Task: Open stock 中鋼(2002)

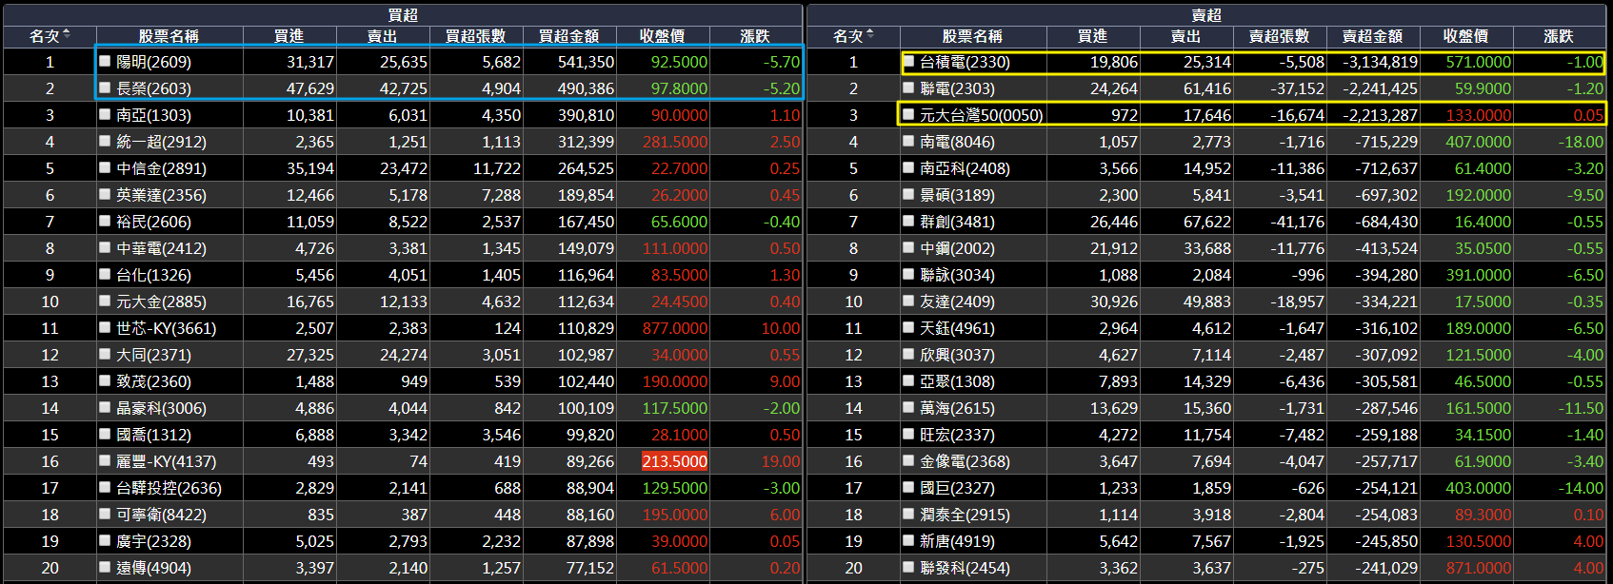Action: point(957,248)
